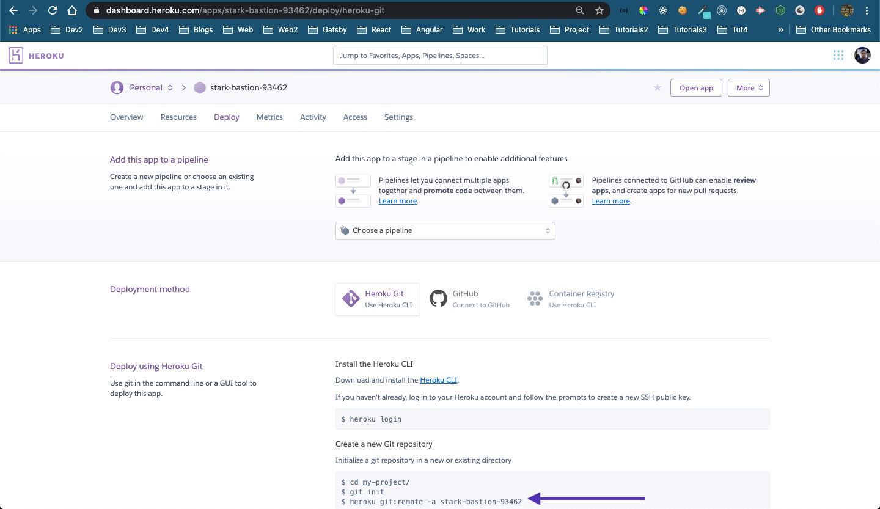Bookmark this page with the star
This screenshot has height=509, width=880.
point(599,10)
